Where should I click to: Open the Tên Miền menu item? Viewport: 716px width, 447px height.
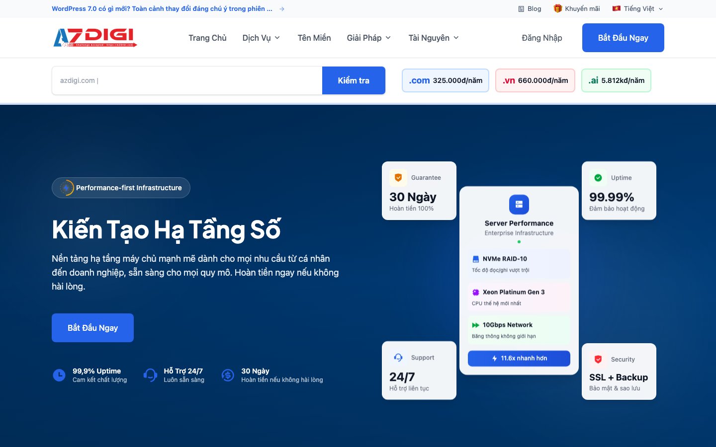tap(314, 38)
